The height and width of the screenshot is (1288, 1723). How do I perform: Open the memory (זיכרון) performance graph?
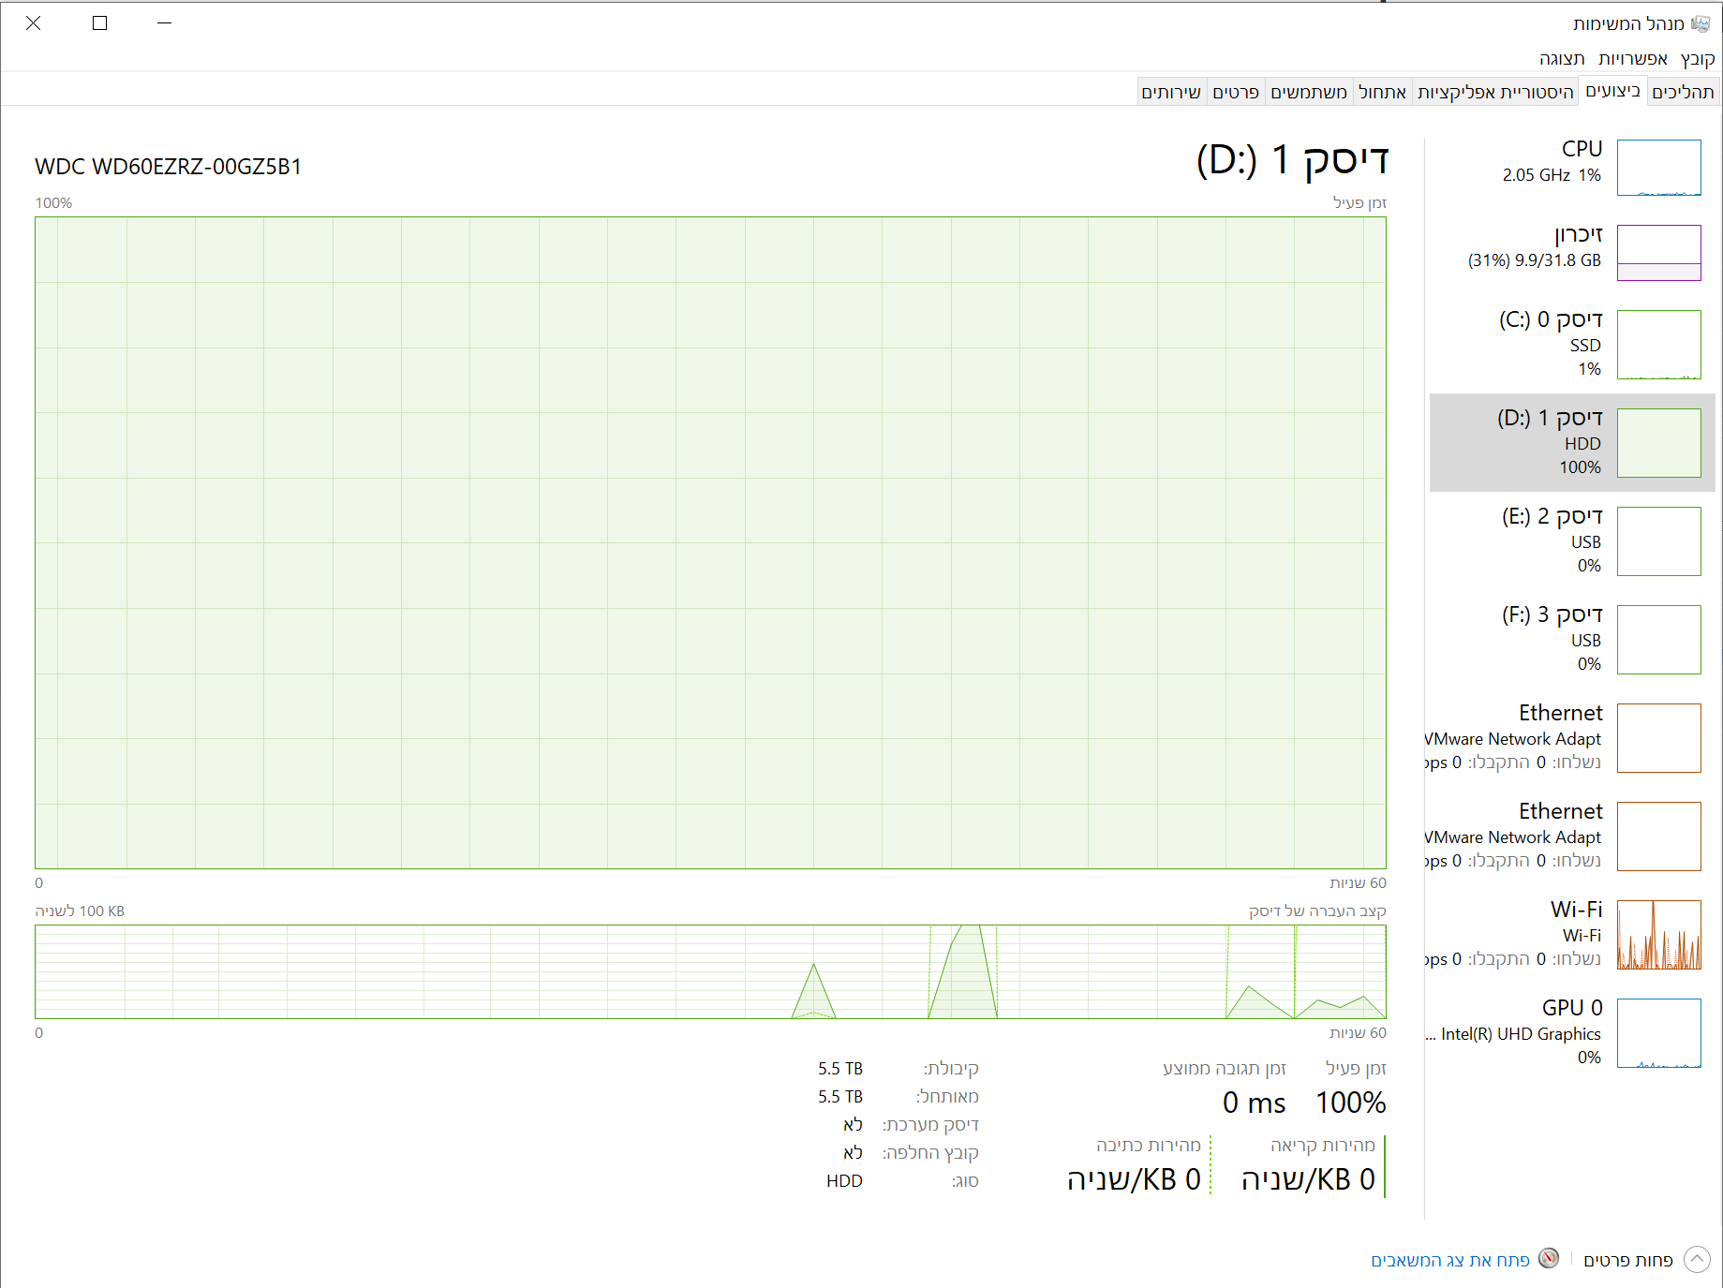(1658, 253)
